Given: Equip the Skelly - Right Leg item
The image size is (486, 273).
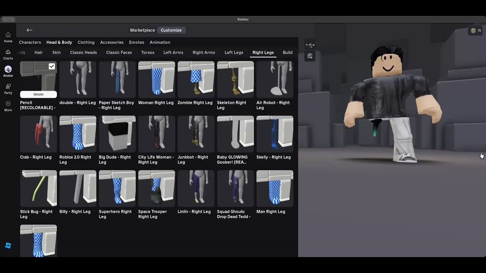Looking at the screenshot, I should [x=275, y=134].
